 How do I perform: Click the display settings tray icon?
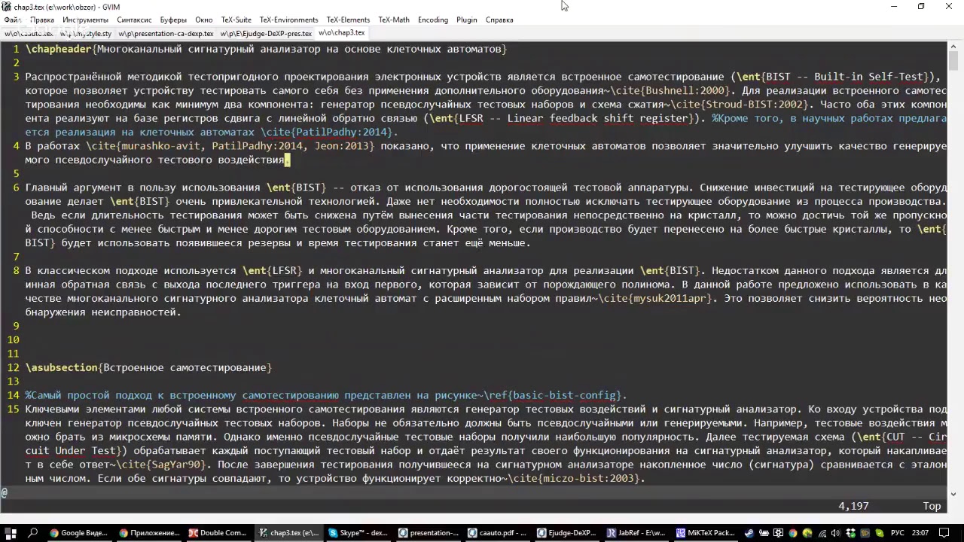pos(778,533)
